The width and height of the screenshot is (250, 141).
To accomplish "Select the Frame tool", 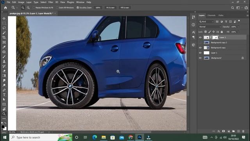I will [x=4, y=42].
